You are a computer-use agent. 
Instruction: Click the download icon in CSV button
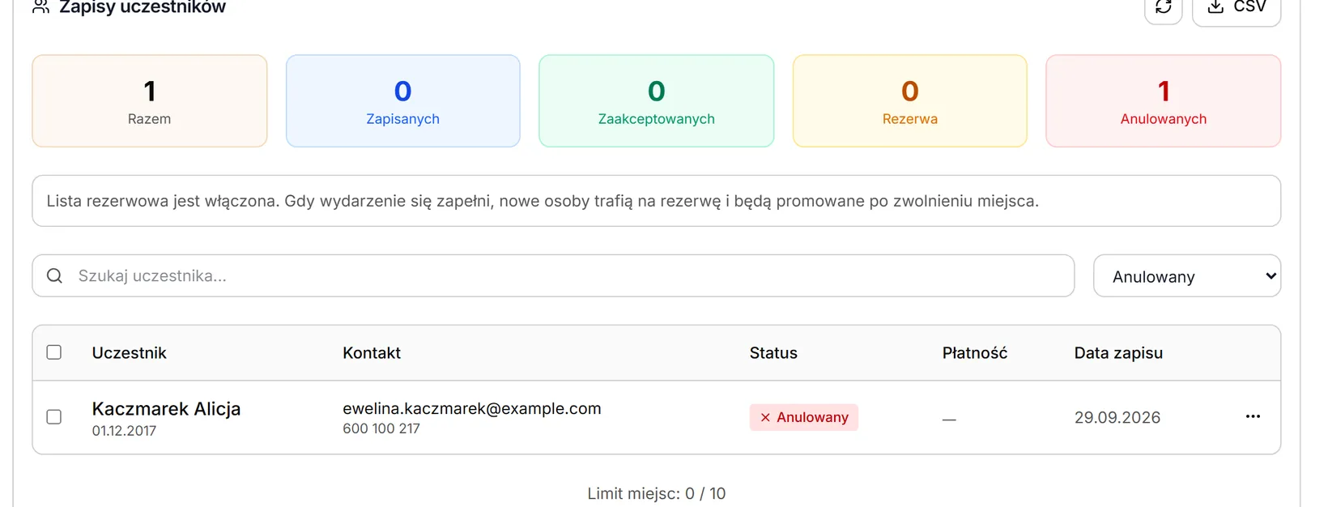pyautogui.click(x=1215, y=6)
